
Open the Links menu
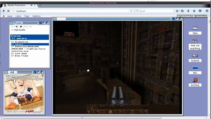[18, 16]
